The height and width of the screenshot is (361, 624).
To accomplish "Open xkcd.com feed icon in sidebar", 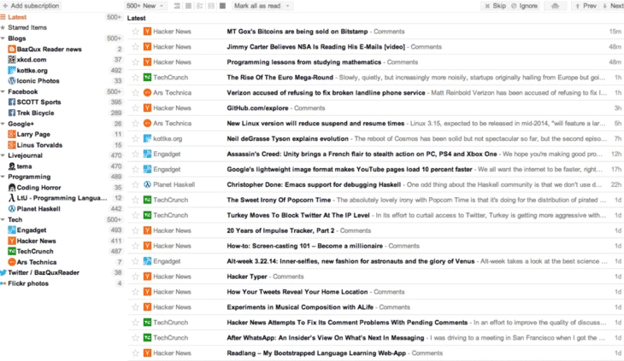I will 12,60.
